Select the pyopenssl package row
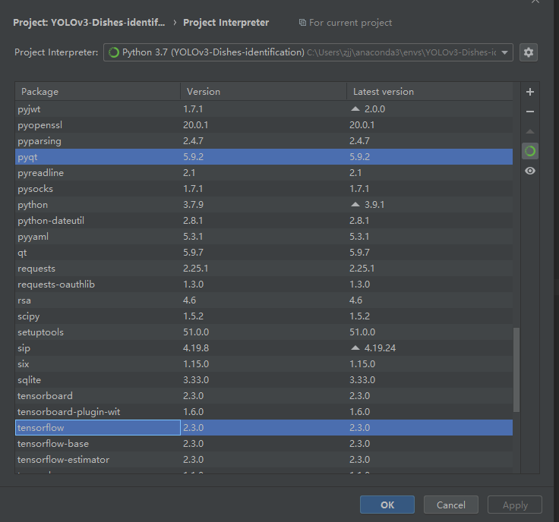 coord(264,125)
